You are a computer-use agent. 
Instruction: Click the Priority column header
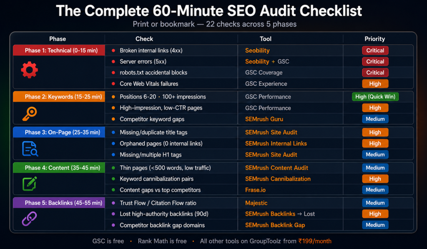point(375,39)
